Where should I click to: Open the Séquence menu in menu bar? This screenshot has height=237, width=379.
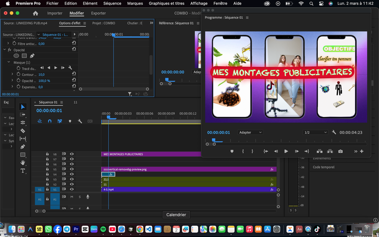(x=112, y=3)
